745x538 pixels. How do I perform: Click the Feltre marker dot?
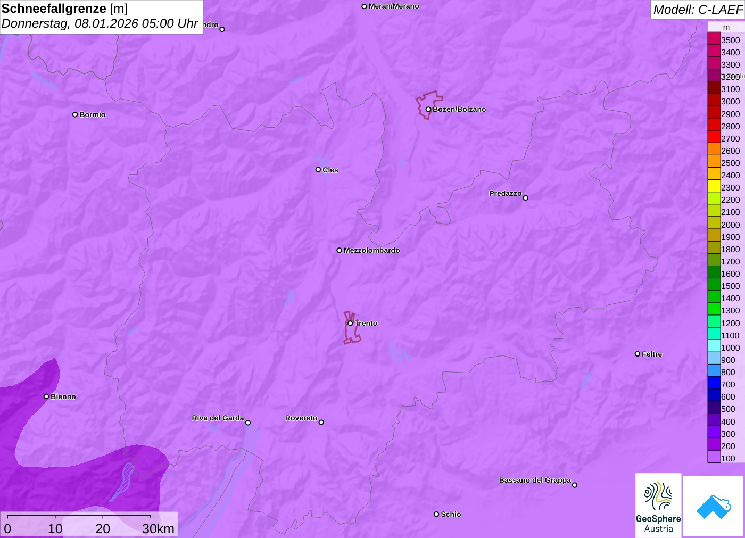coord(638,354)
